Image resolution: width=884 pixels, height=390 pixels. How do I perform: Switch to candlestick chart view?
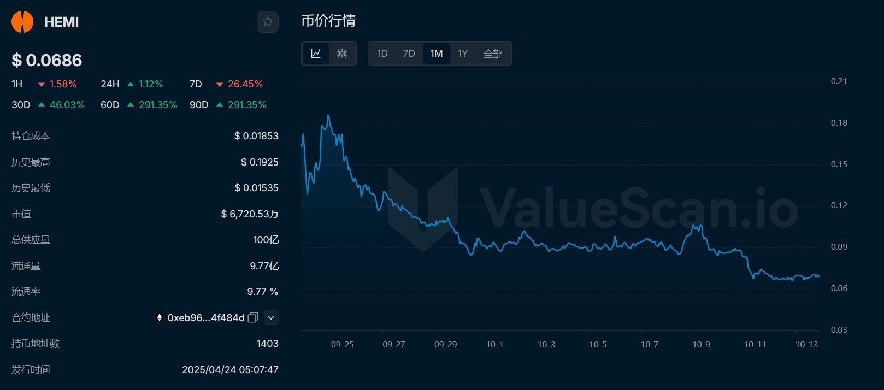[x=342, y=54]
